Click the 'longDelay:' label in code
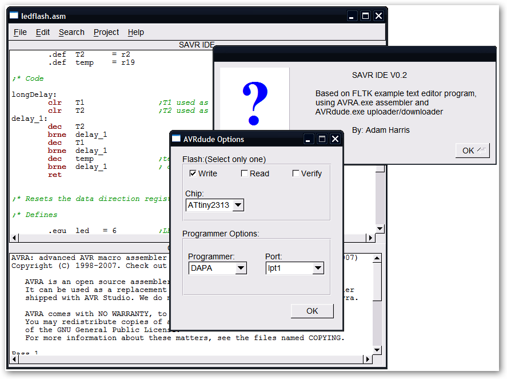 click(x=34, y=94)
